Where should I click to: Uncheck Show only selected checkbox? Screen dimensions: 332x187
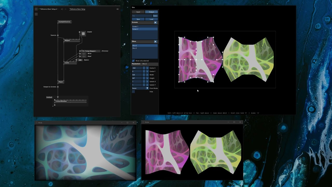[x=133, y=61]
